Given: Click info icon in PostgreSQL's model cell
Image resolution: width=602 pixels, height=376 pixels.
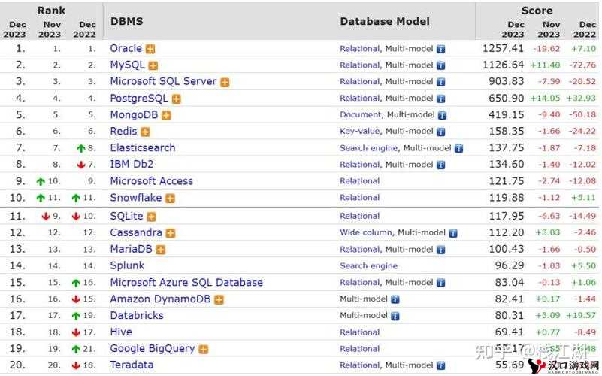Looking at the screenshot, I should (x=441, y=99).
